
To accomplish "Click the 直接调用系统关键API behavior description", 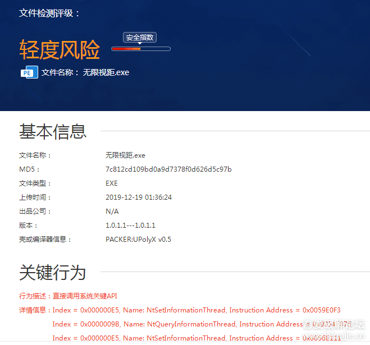I will [85, 296].
